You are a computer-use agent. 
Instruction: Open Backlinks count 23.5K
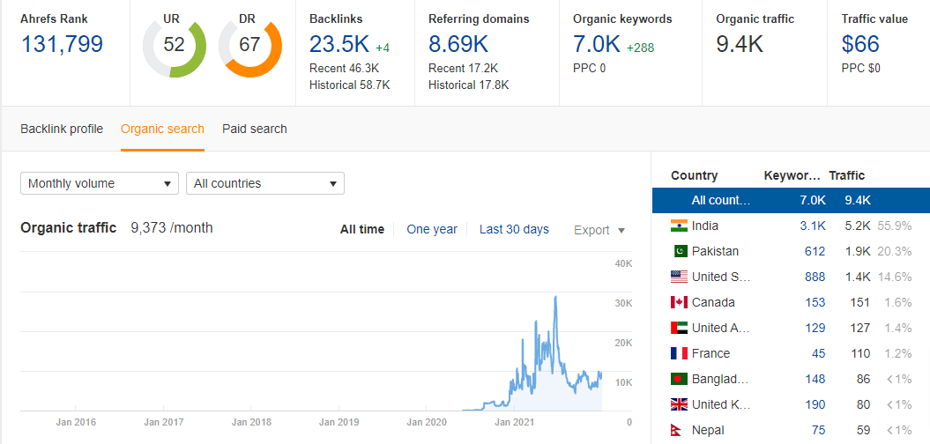point(339,44)
